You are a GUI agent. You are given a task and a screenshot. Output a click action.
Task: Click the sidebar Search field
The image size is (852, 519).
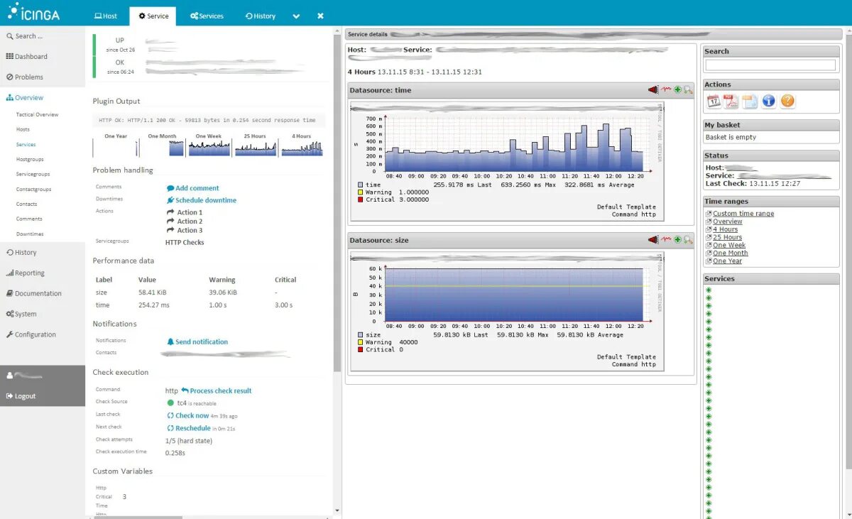43,36
